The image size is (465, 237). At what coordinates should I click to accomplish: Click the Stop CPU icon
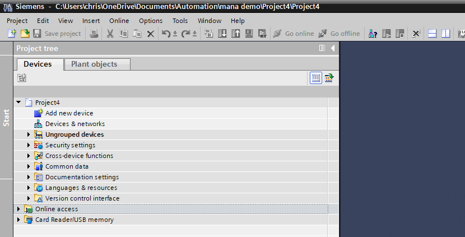pyautogui.click(x=400, y=34)
